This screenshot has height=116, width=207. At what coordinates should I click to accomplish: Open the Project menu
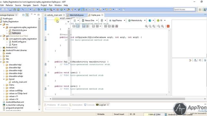pos(44,5)
